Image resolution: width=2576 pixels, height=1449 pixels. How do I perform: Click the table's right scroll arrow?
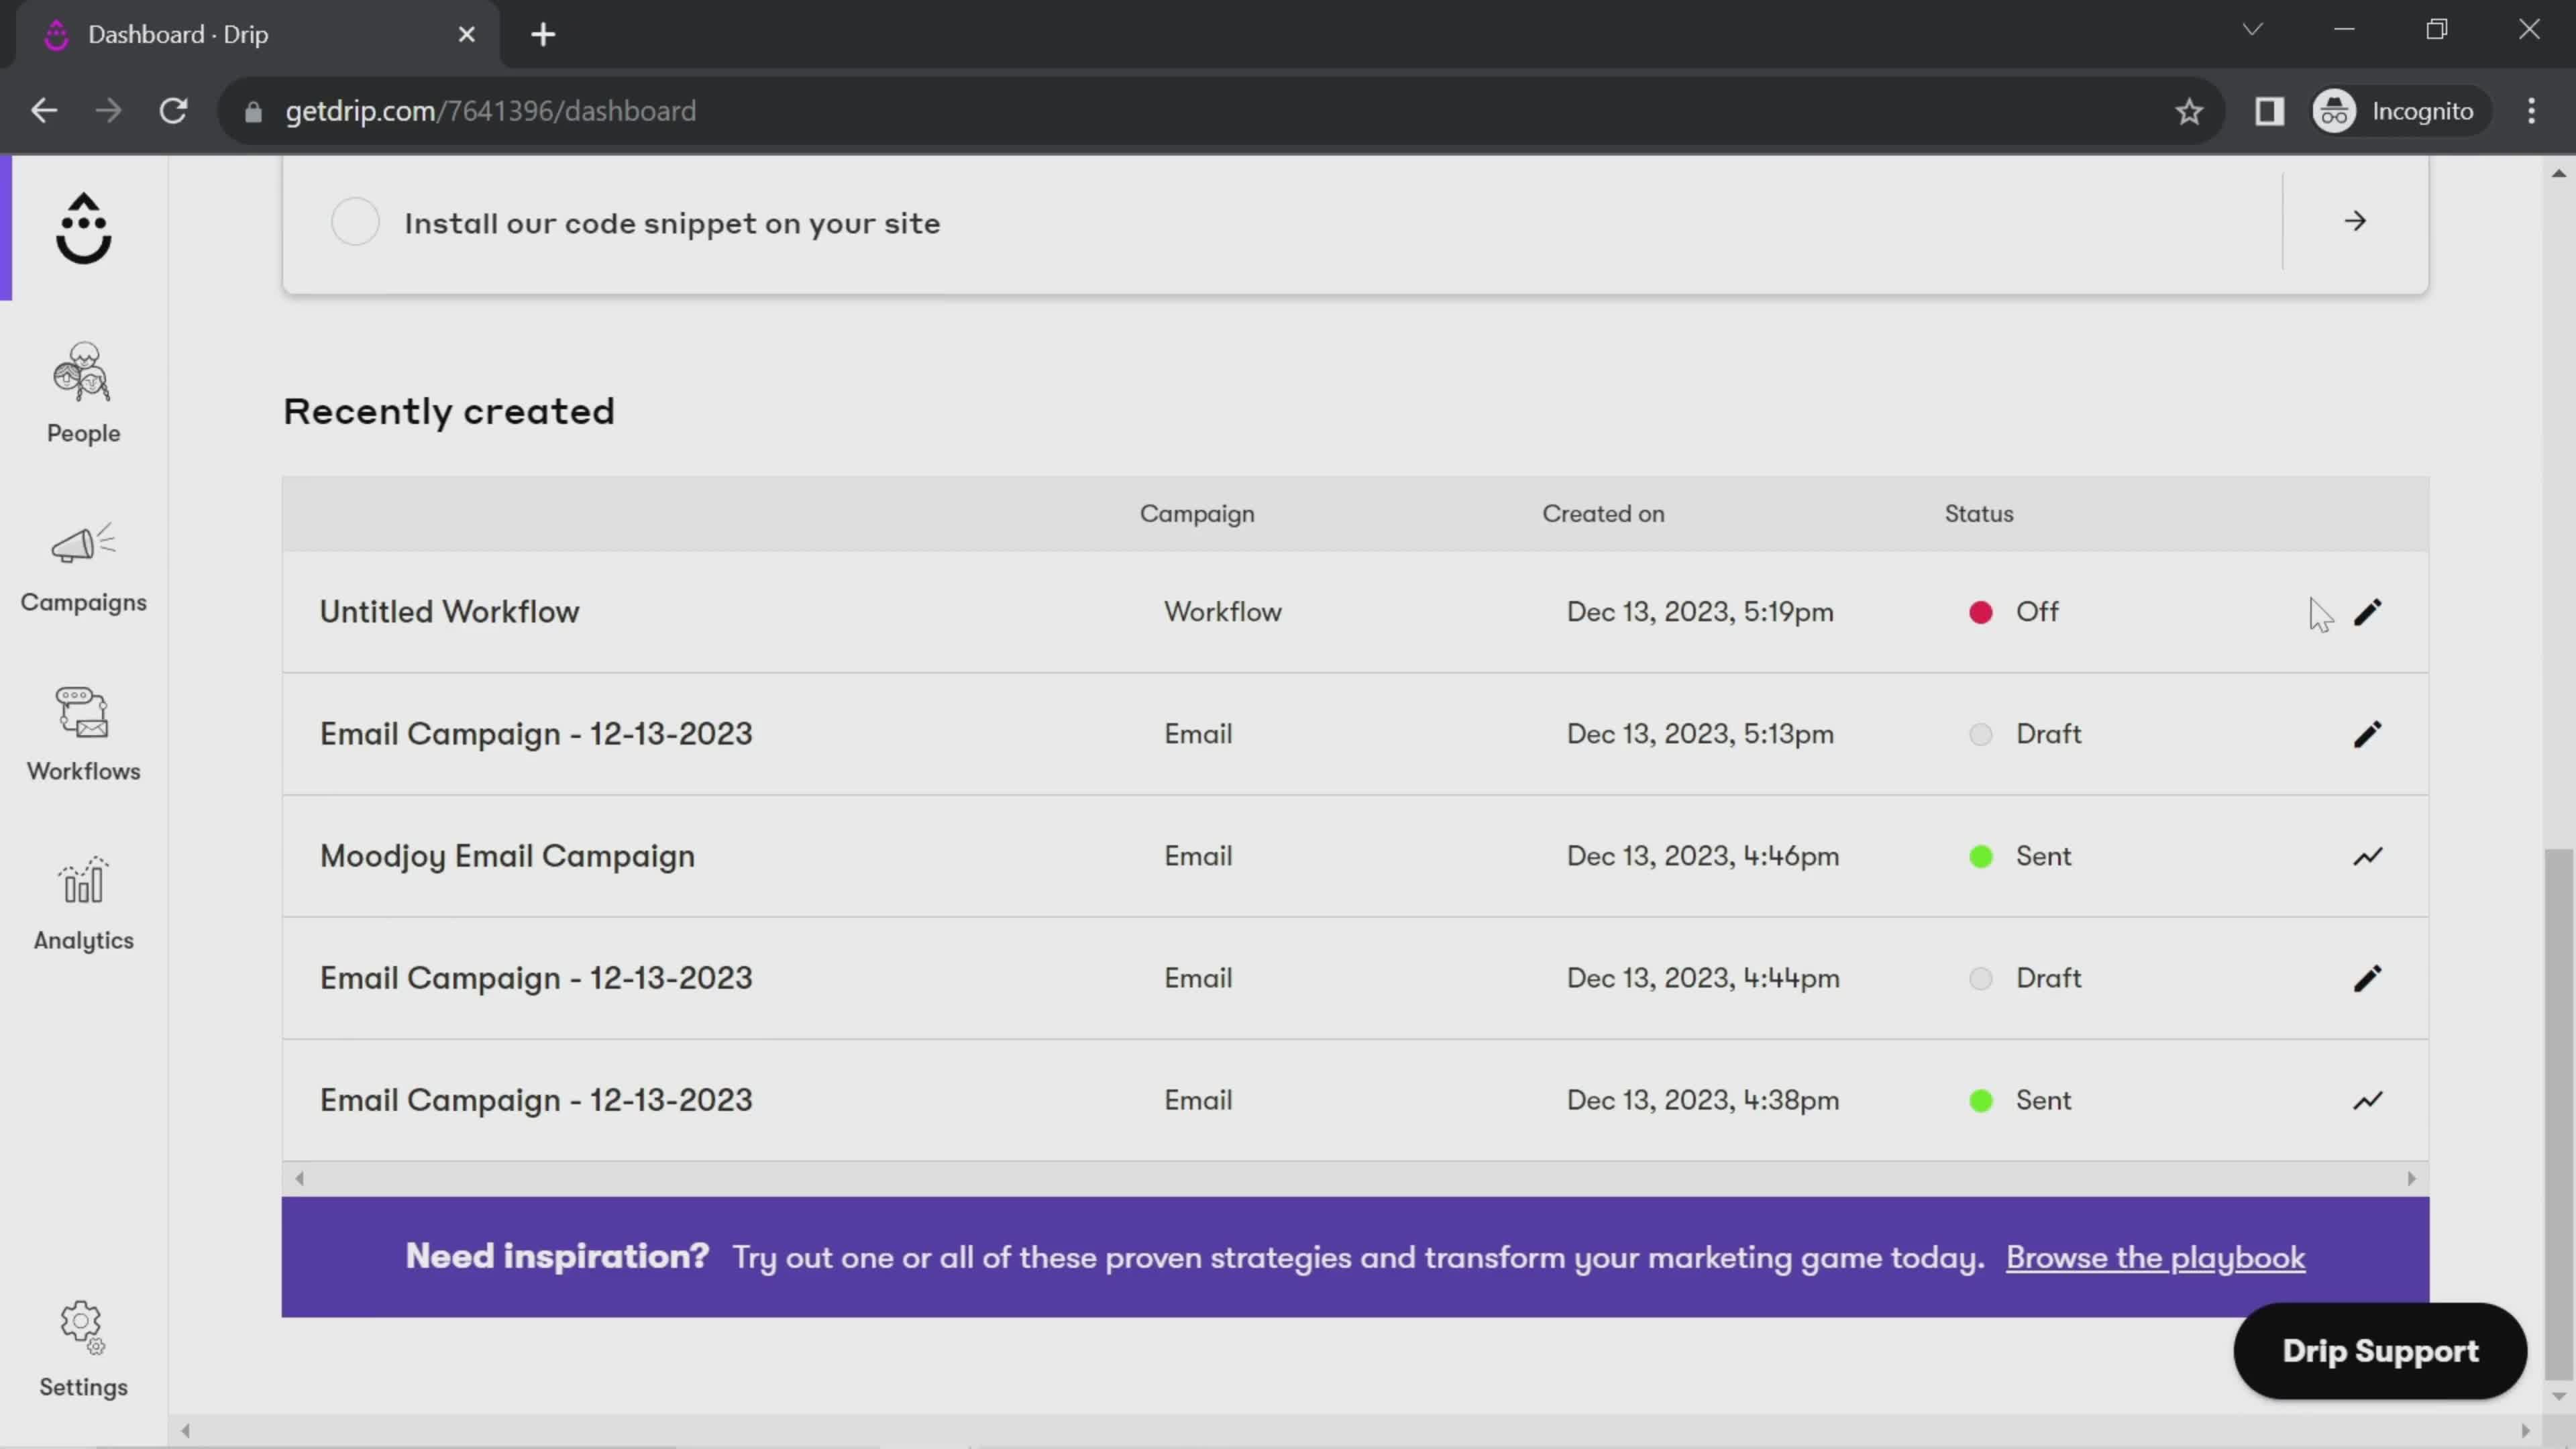pos(2411,1178)
